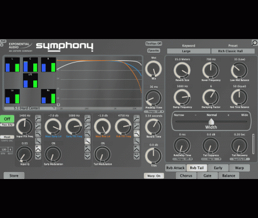Select 6 dB low-pass for Input filter
The image size is (258, 218).
point(38,141)
